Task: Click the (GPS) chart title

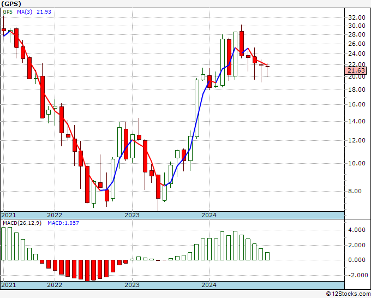Action: tap(11, 4)
